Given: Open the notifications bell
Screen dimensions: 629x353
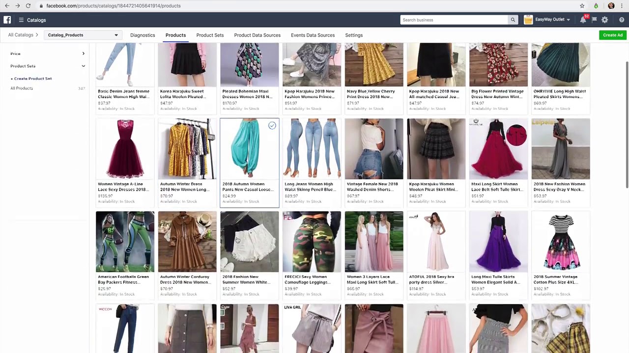Looking at the screenshot, I should pyautogui.click(x=583, y=20).
